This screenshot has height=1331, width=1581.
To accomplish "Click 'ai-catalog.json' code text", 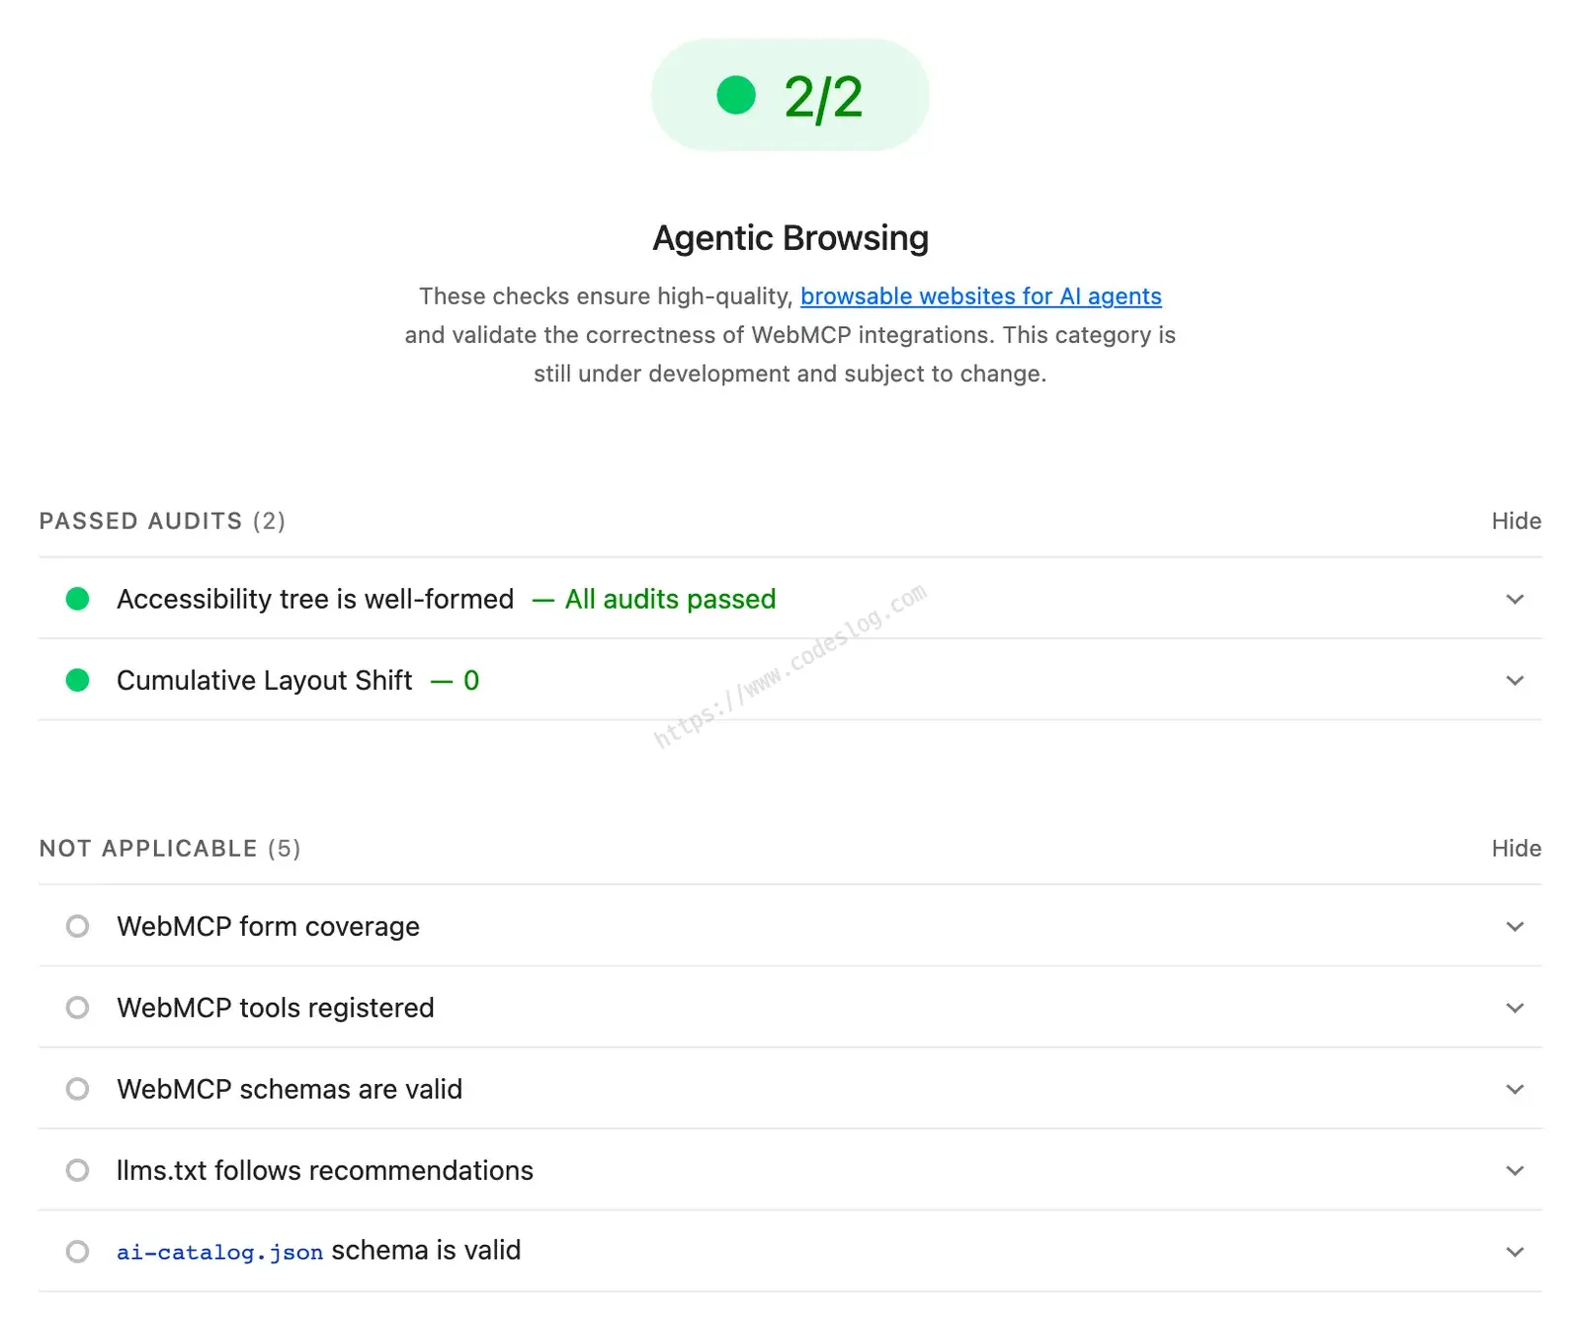I will pyautogui.click(x=219, y=1252).
